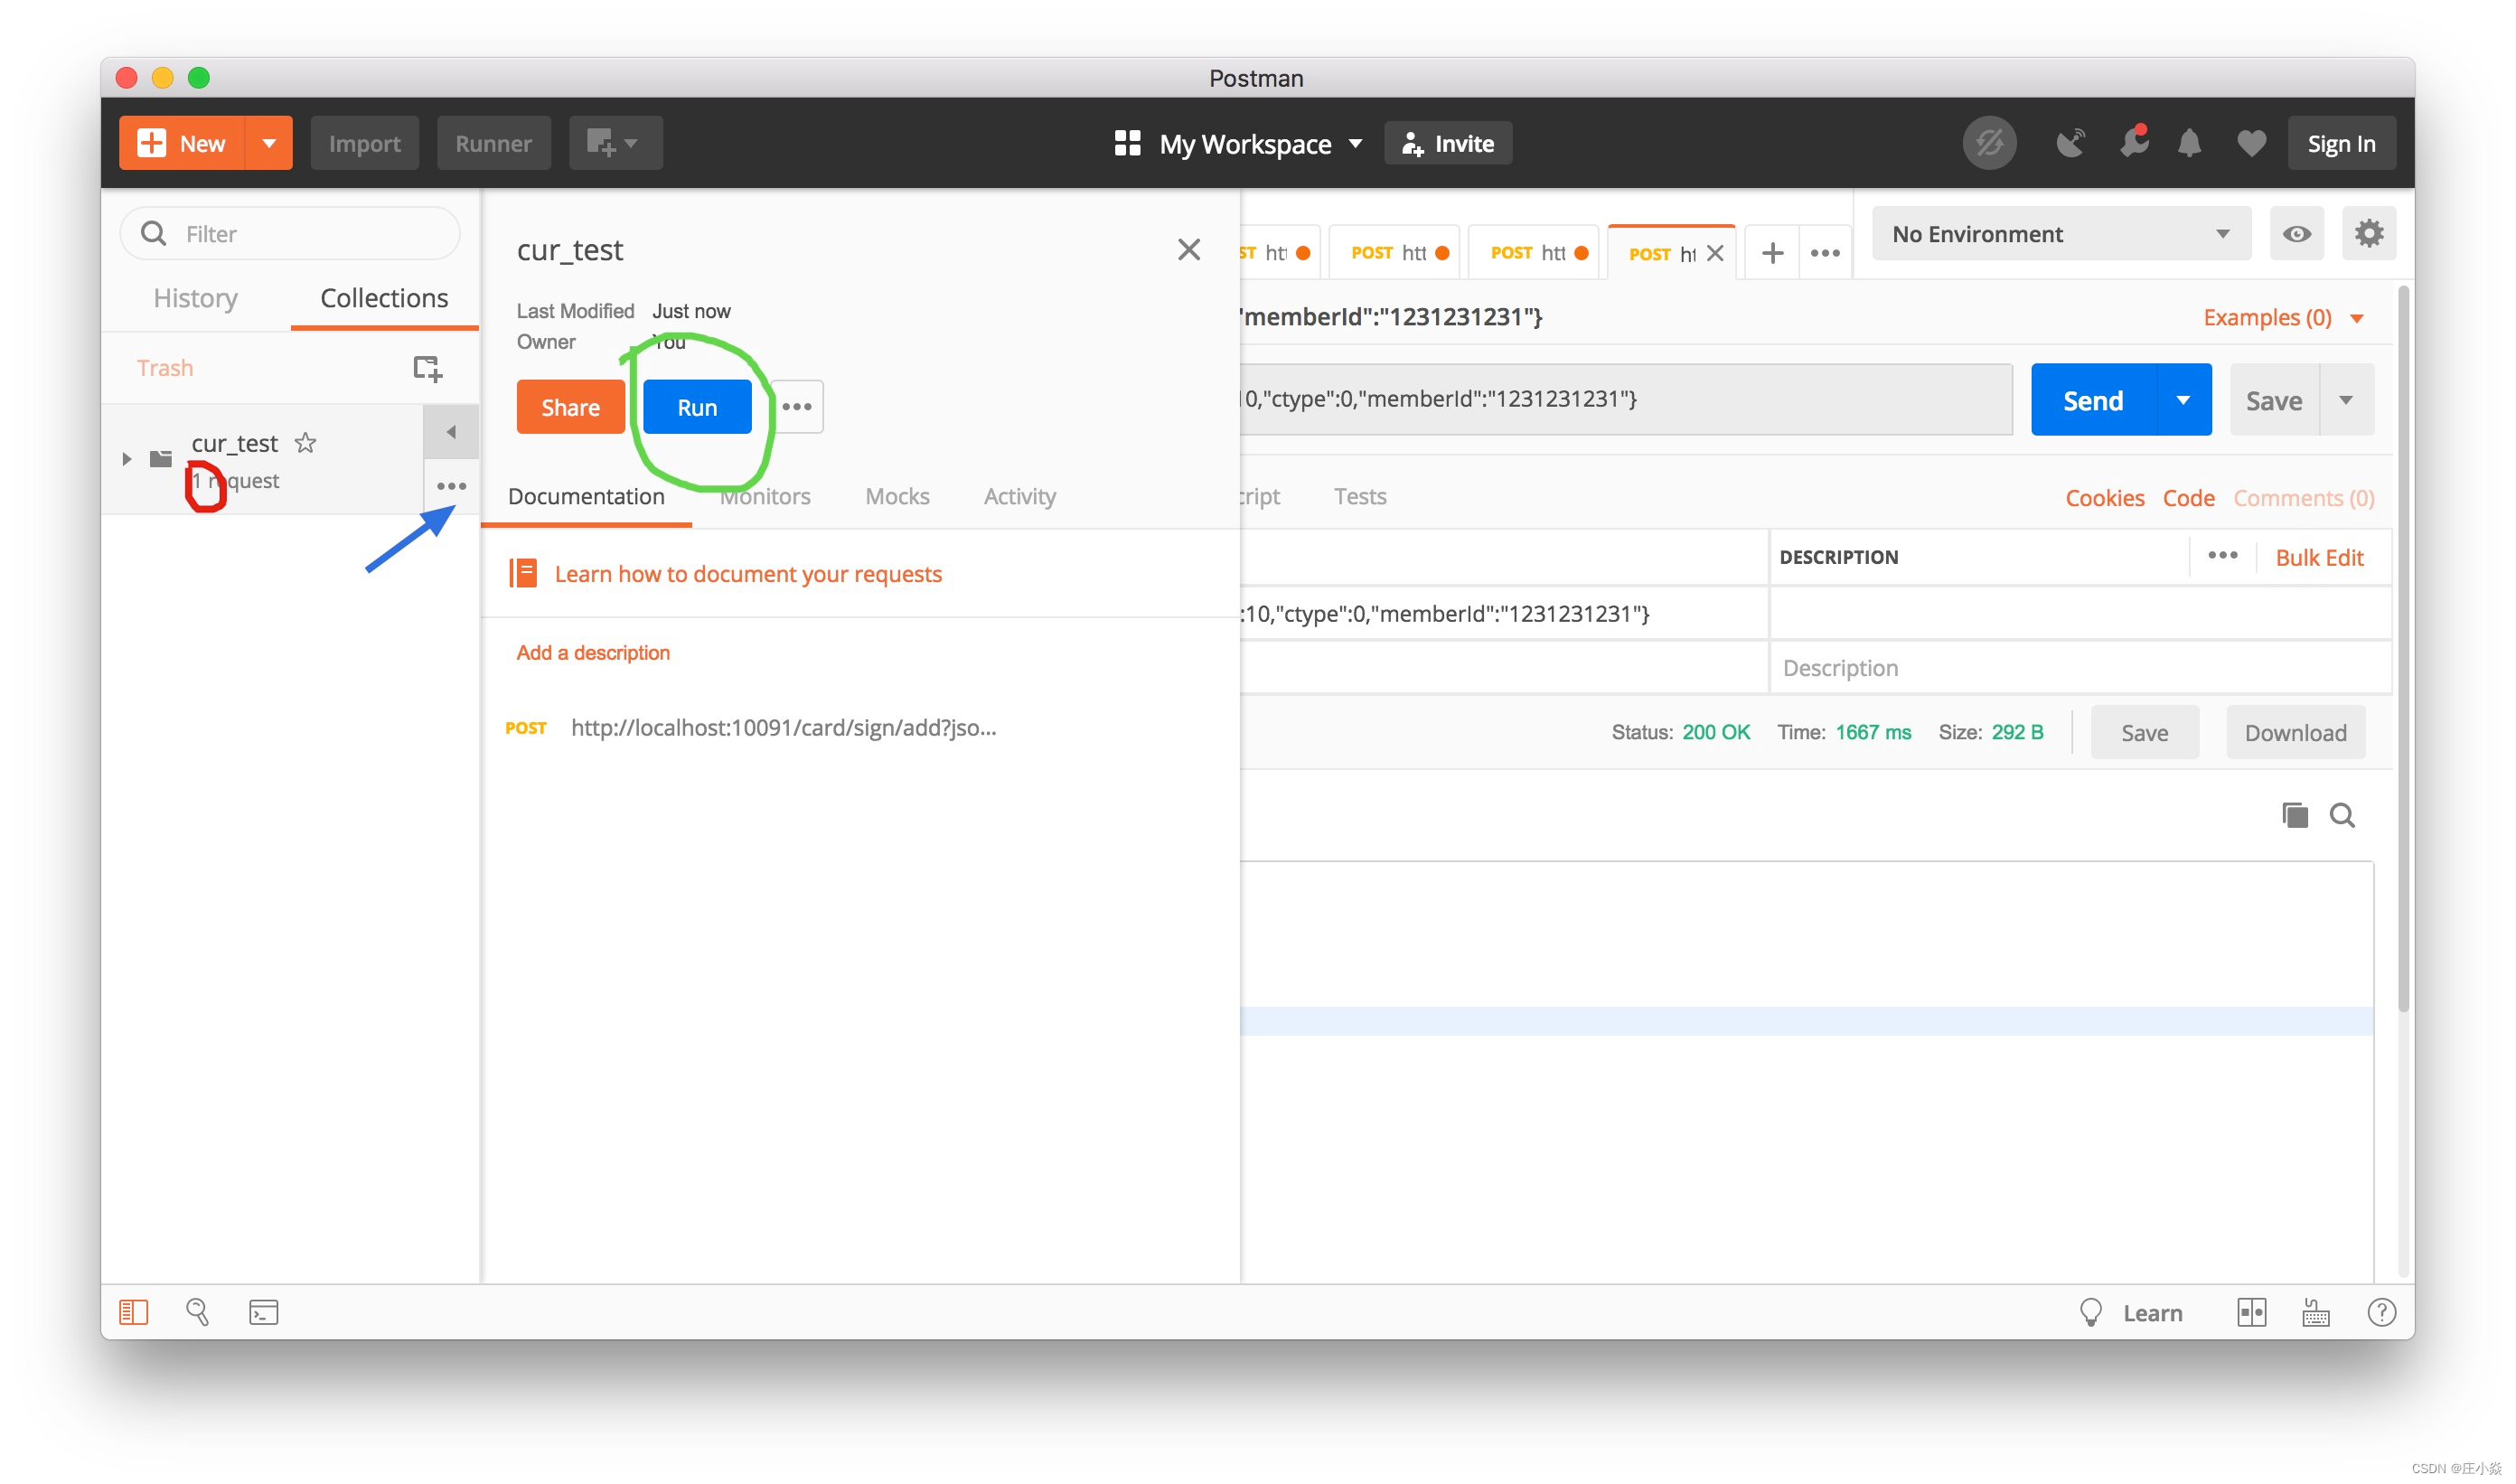
Task: Open manage environments gear icon
Action: (x=2368, y=234)
